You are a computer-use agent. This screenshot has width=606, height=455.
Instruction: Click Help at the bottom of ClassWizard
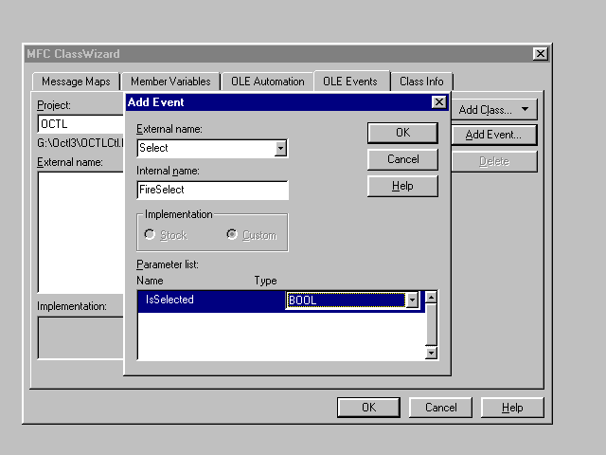[512, 408]
